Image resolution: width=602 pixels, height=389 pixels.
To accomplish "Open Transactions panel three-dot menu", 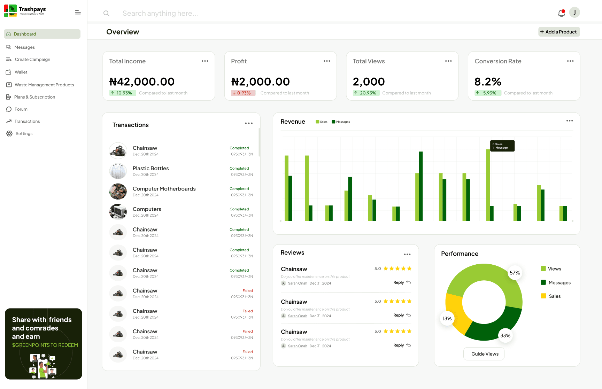I will tap(248, 123).
